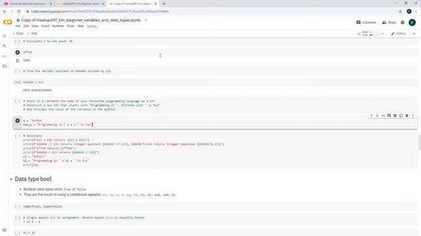This screenshot has height=236, width=421.
Task: Open more cell actions three-dot menu
Action: 412,115
